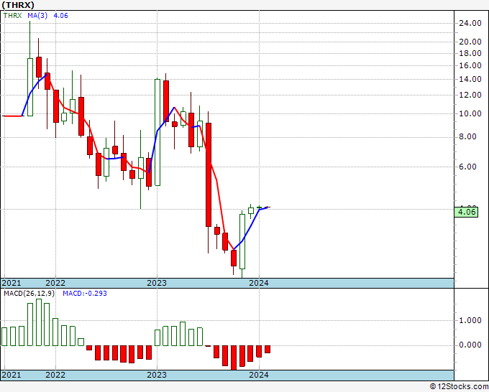Select the 24.00 price axis label
Image resolution: width=489 pixels, height=392 pixels.
[x=470, y=23]
